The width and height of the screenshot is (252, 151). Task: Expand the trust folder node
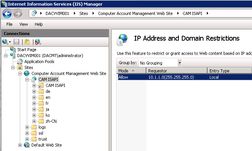(27, 139)
